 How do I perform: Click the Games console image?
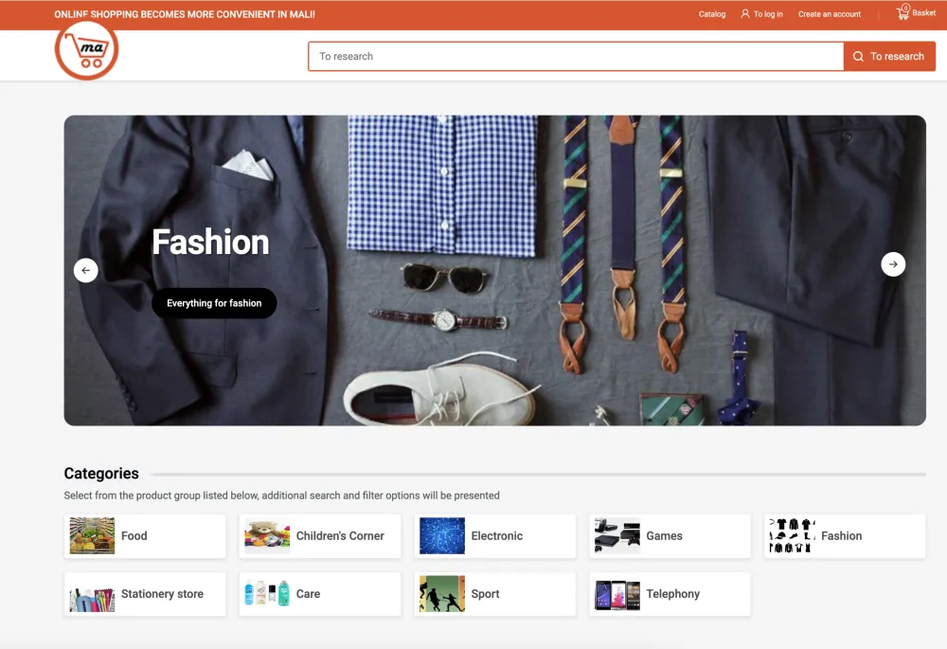click(x=617, y=536)
